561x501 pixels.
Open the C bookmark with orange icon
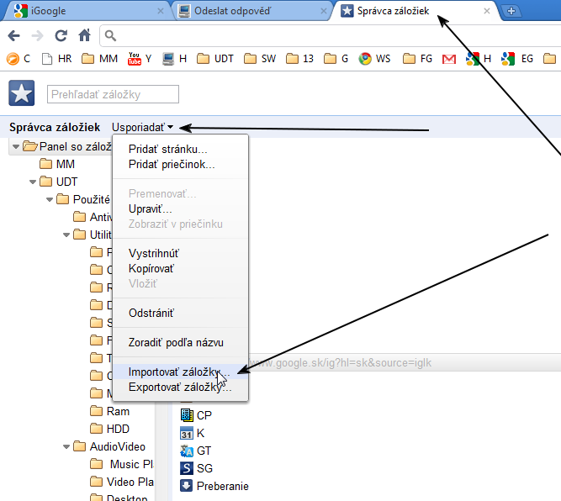point(19,59)
